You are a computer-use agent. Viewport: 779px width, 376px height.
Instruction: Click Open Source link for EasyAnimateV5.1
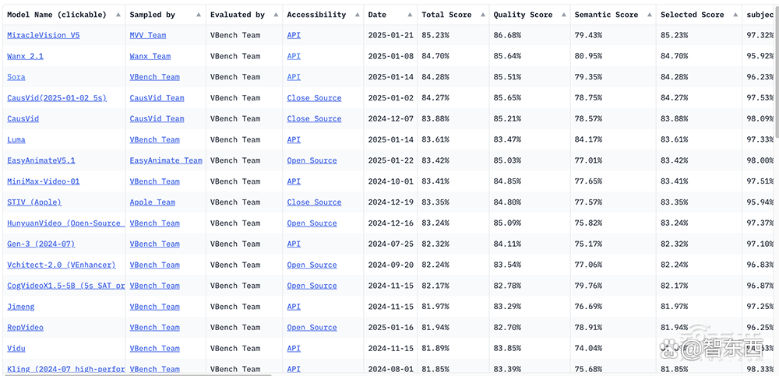point(312,160)
